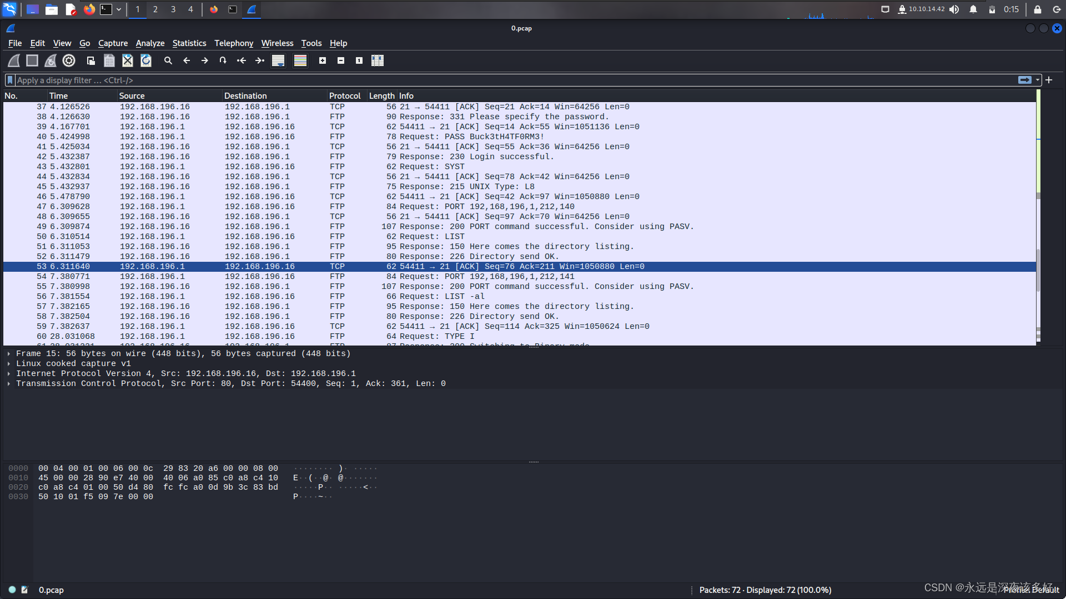Open expert information status circle icon
The image size is (1066, 599).
point(12,590)
